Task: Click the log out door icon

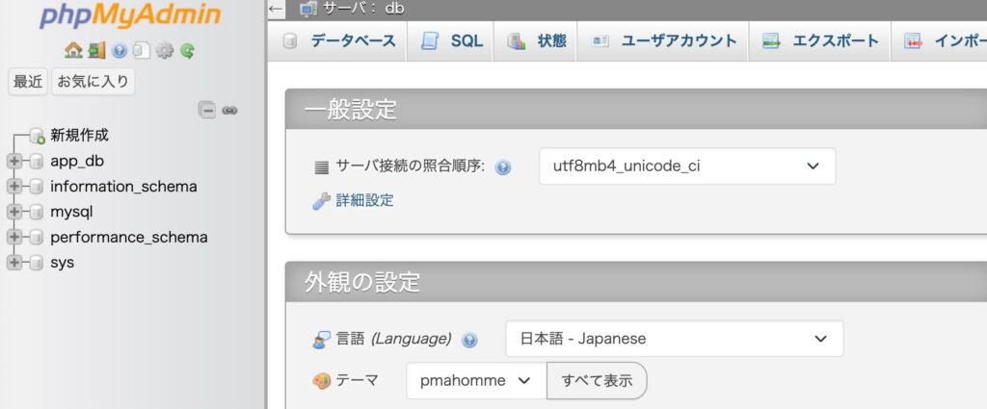Action: pos(96,50)
